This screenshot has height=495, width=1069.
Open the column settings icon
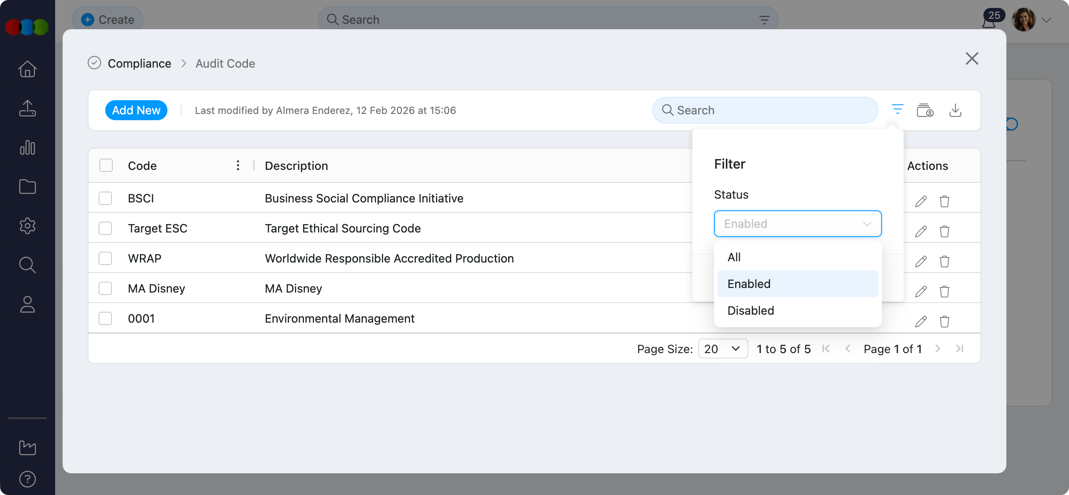[x=925, y=111]
